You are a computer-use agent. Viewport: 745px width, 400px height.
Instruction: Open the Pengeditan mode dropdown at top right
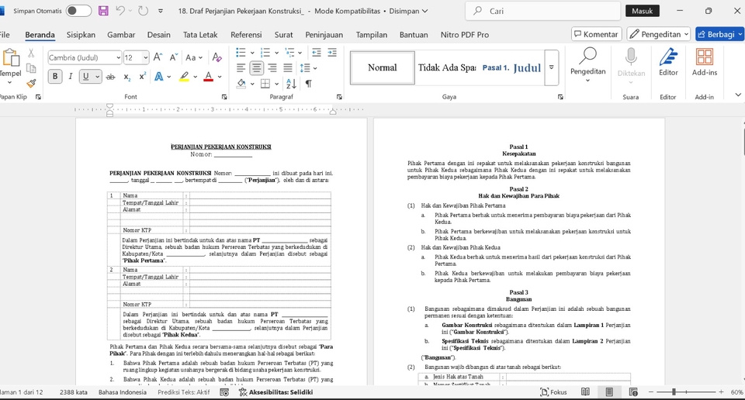point(659,34)
